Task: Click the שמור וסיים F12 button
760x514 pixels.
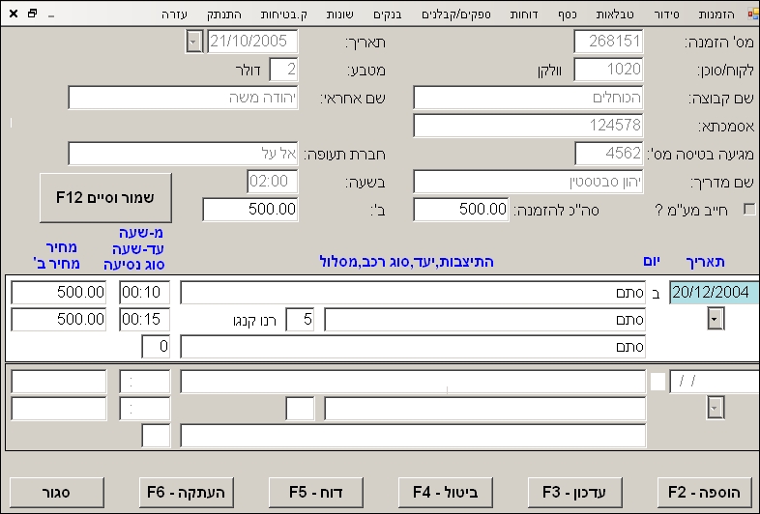Action: [x=105, y=198]
